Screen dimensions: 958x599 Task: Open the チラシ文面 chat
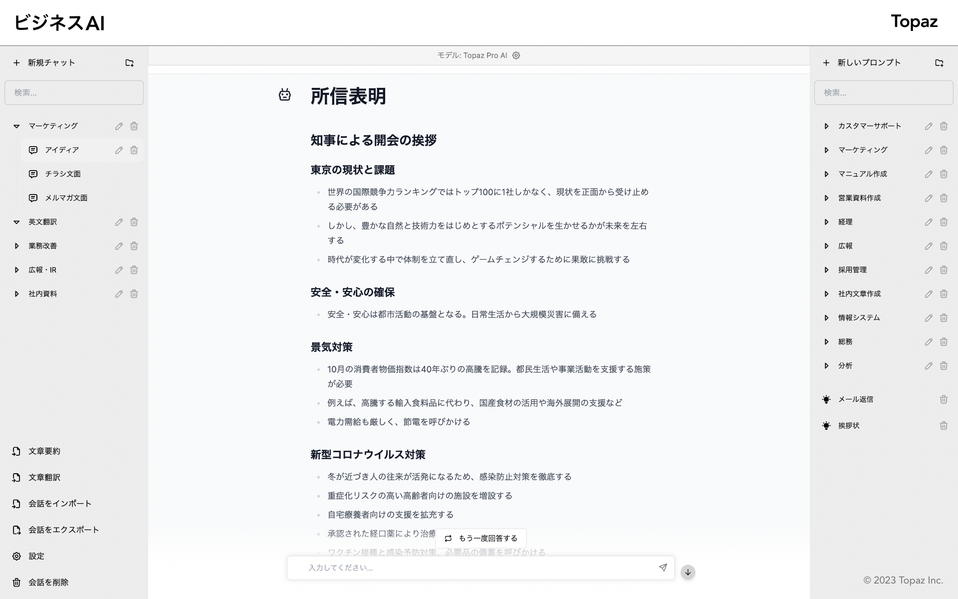[x=63, y=174]
